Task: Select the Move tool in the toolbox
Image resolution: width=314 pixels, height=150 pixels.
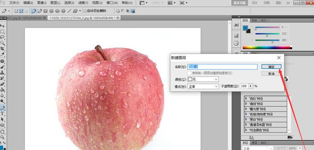Action: click(2, 26)
